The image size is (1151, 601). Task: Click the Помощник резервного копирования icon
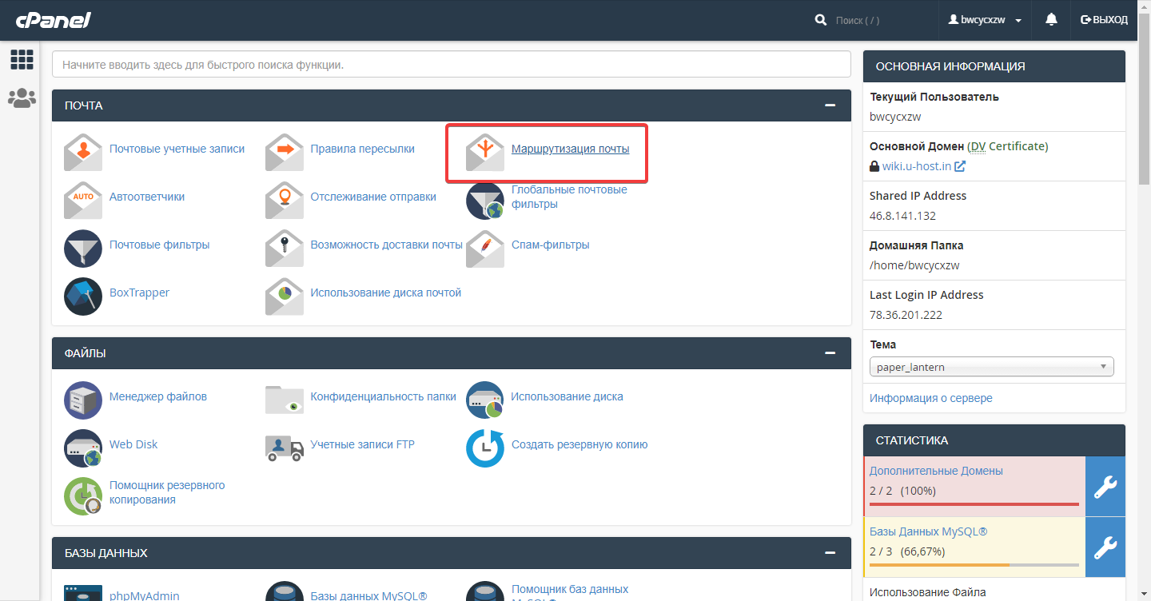83,496
